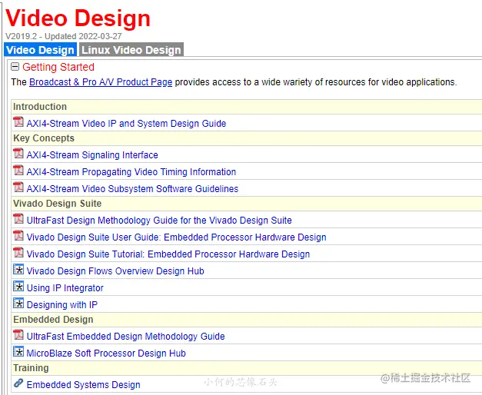Viewport: 482px width, 395px height.
Task: Open AXI4-Stream Propagating Video Timing Information
Action: point(131,172)
